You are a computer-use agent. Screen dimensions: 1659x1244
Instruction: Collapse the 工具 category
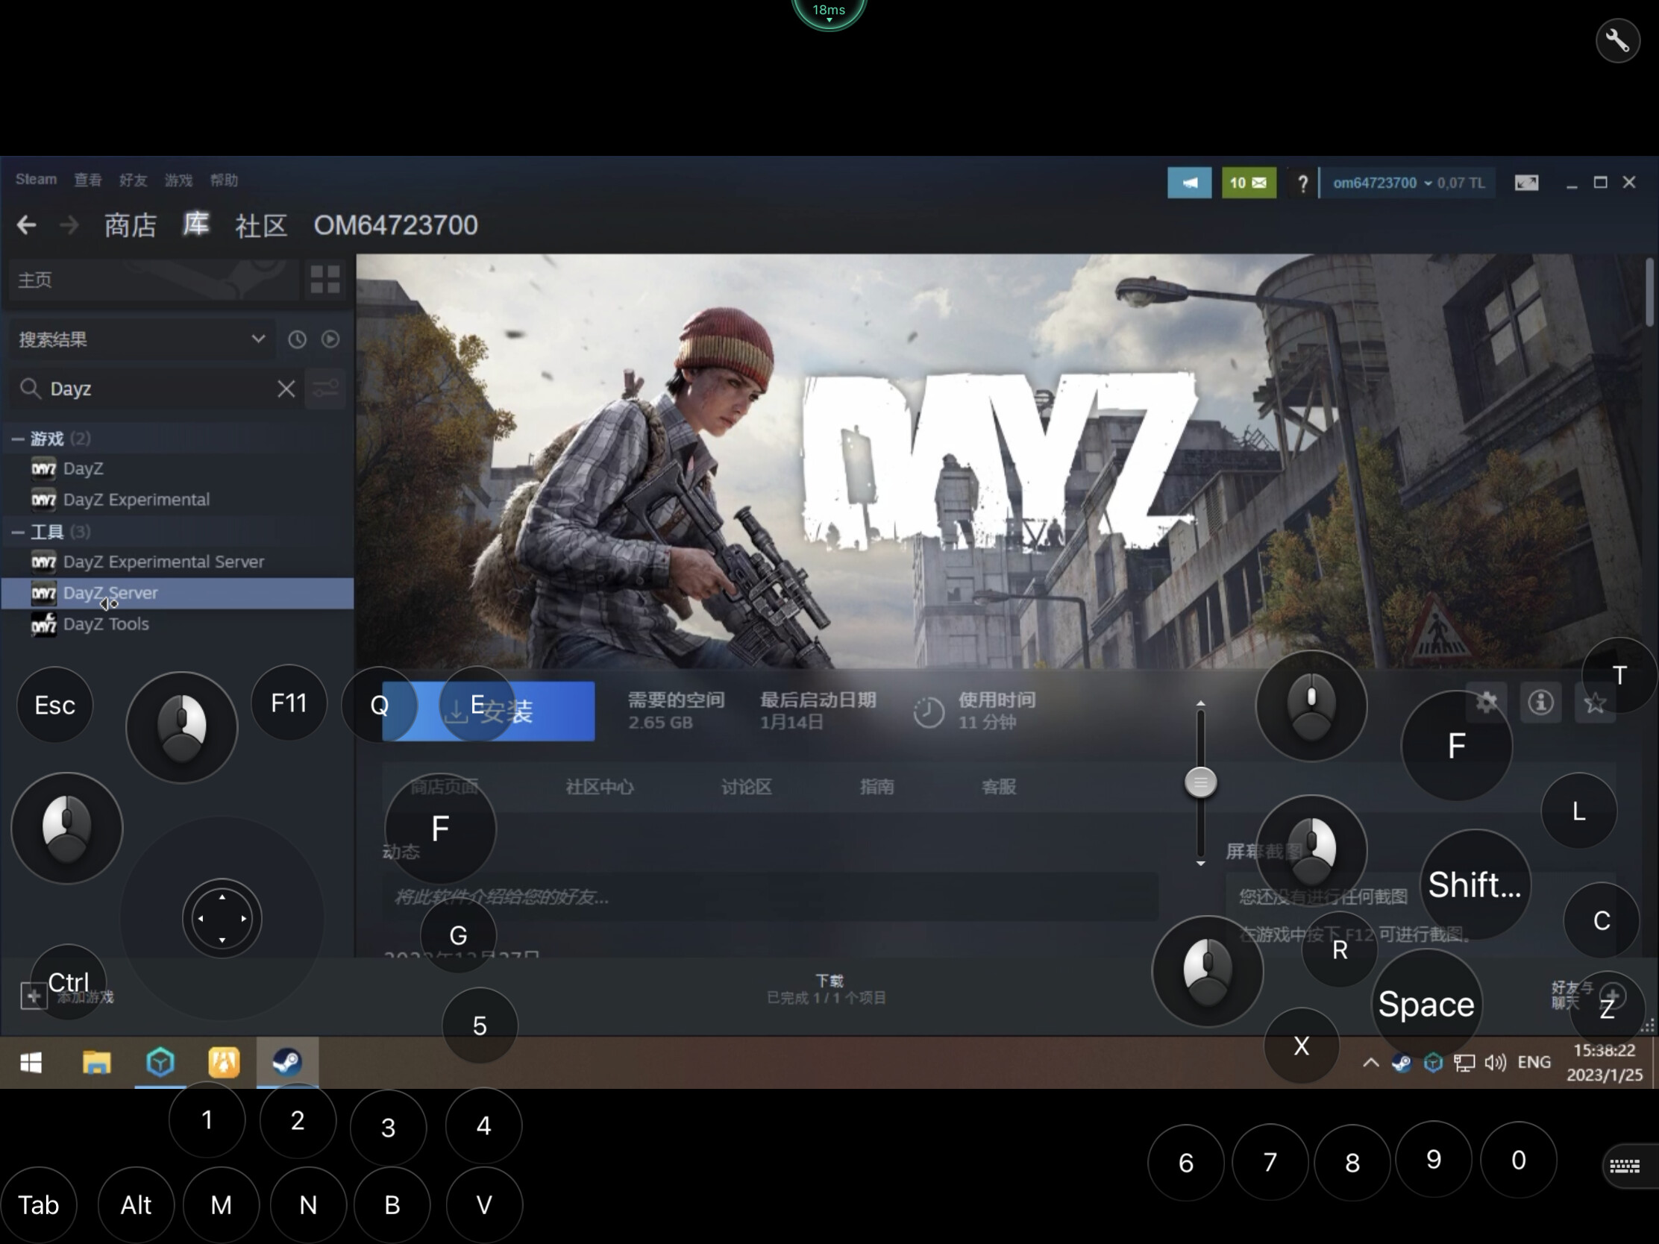[17, 532]
